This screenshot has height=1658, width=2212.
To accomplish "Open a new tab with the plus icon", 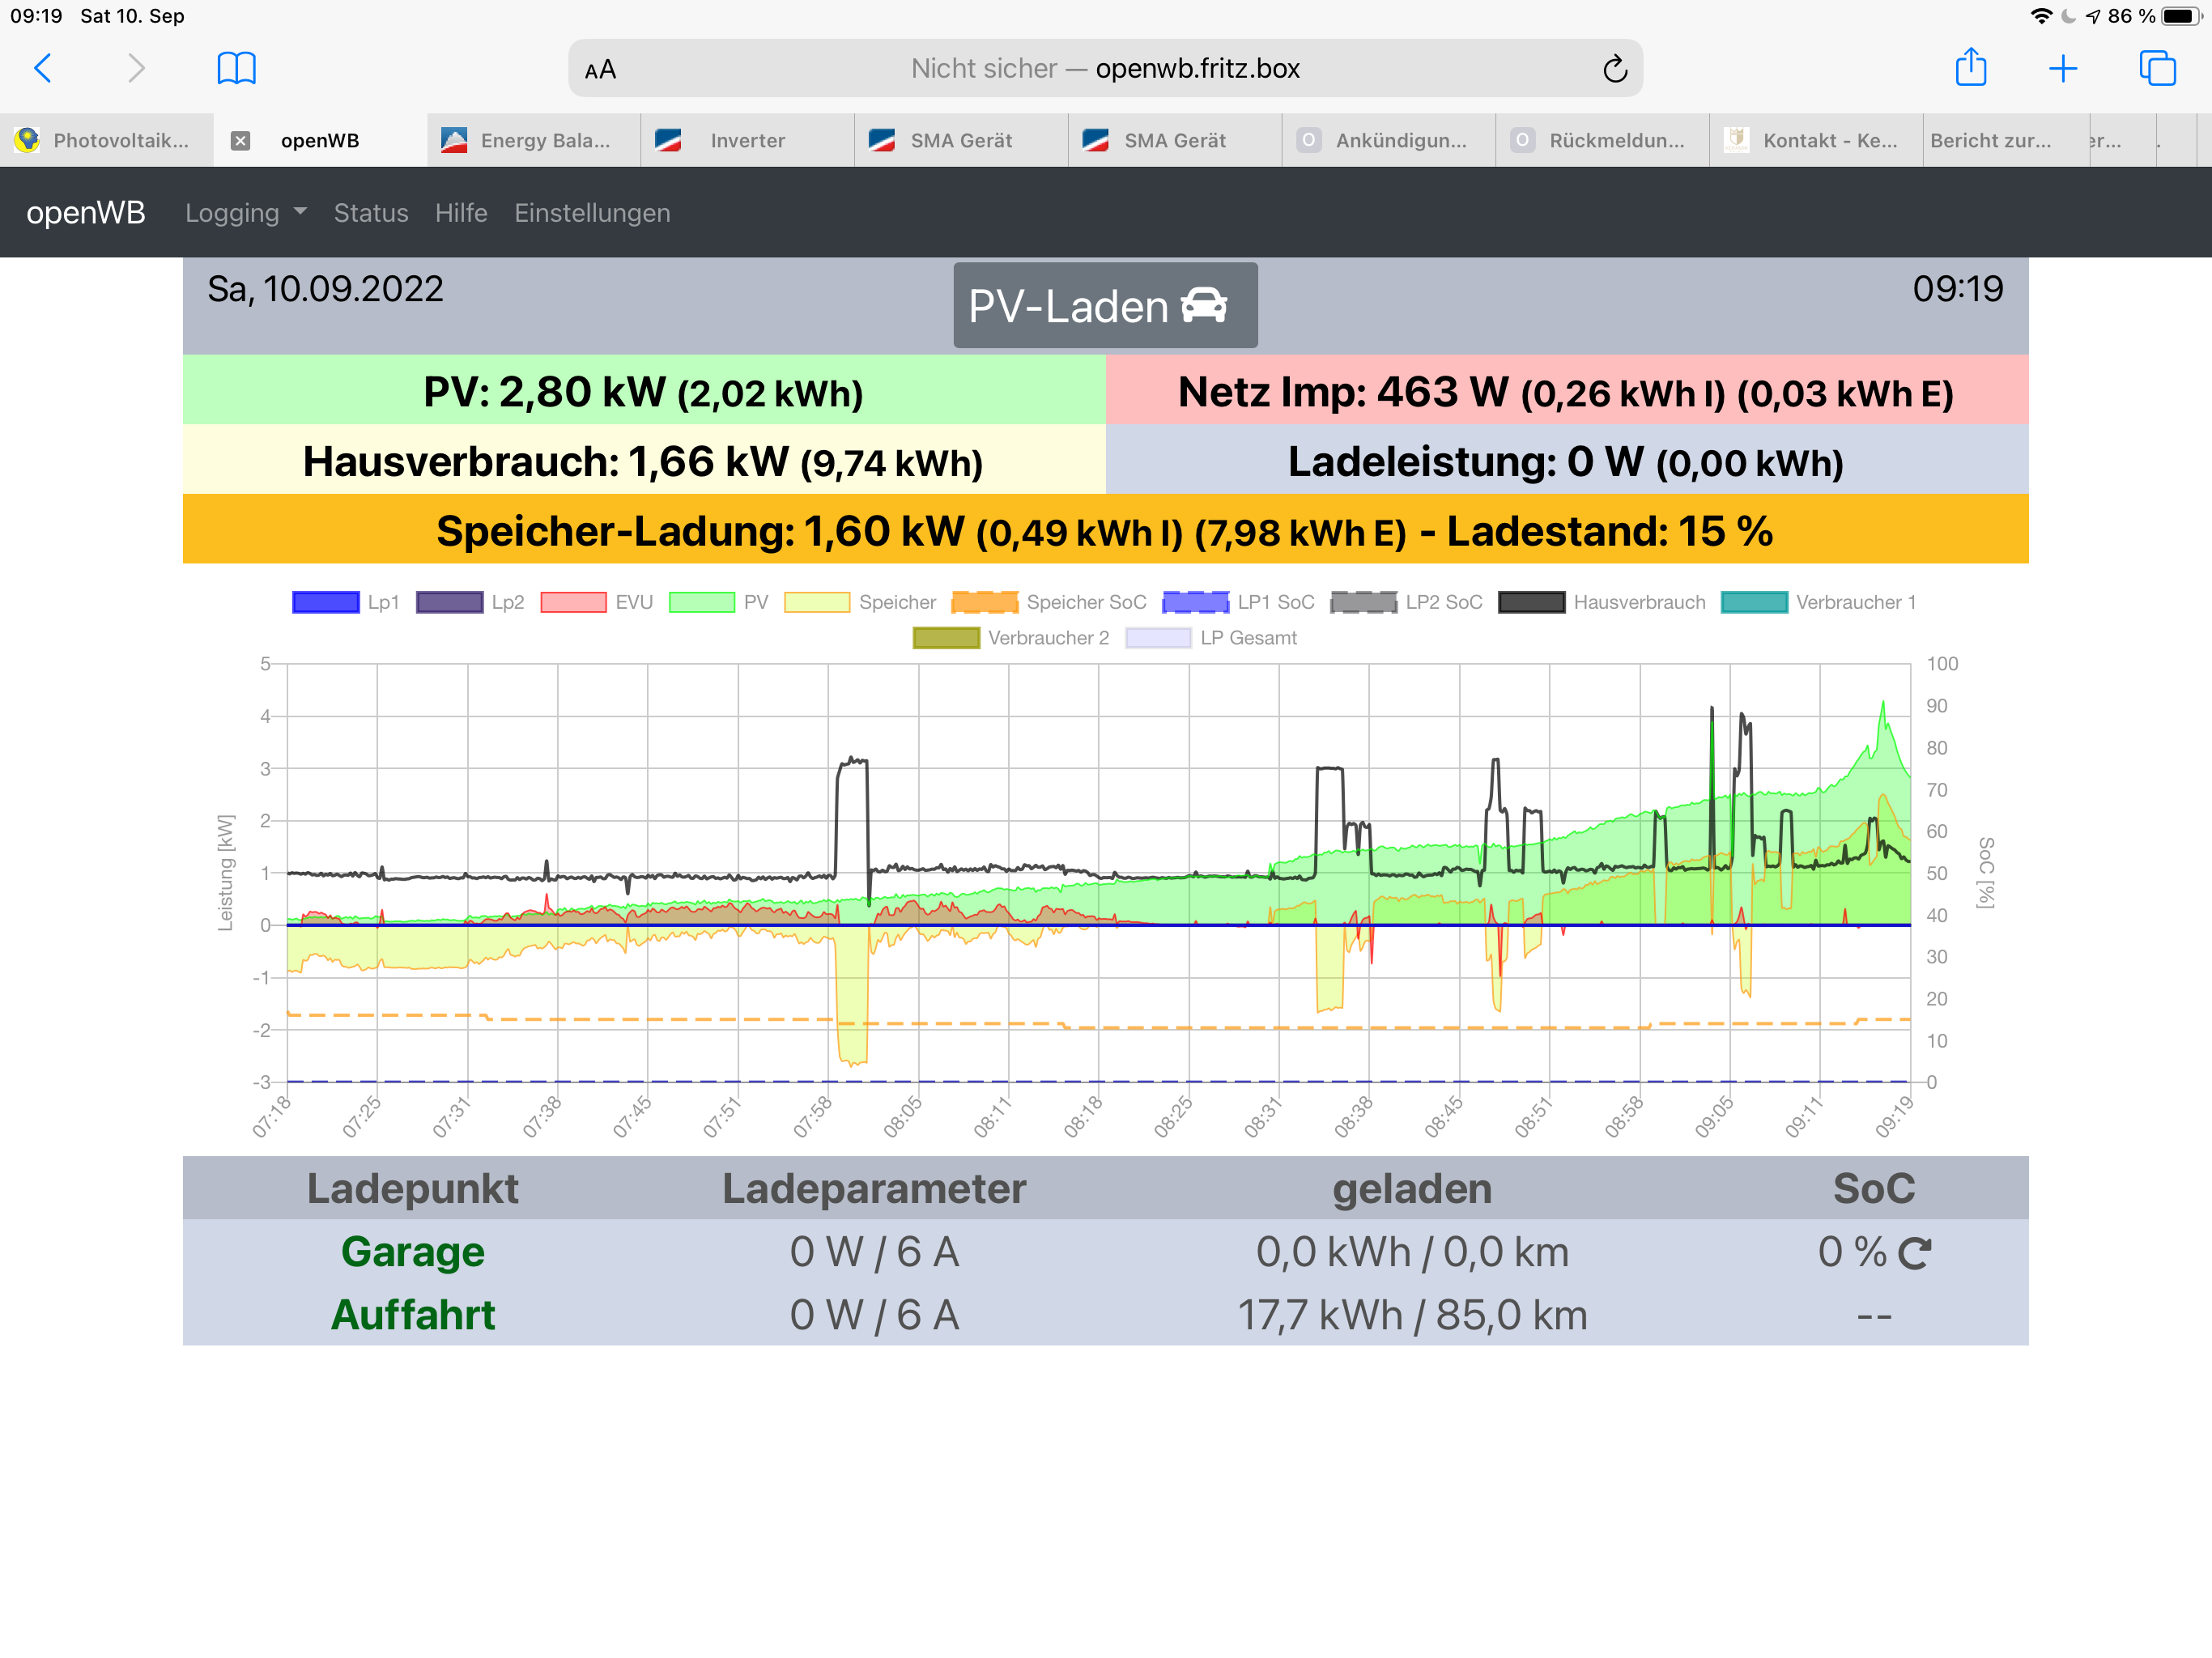I will pos(2062,68).
